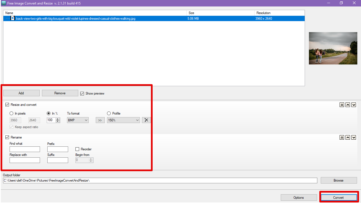This screenshot has width=361, height=203.
Task: Delete the selected 150% profile
Action: [146, 120]
